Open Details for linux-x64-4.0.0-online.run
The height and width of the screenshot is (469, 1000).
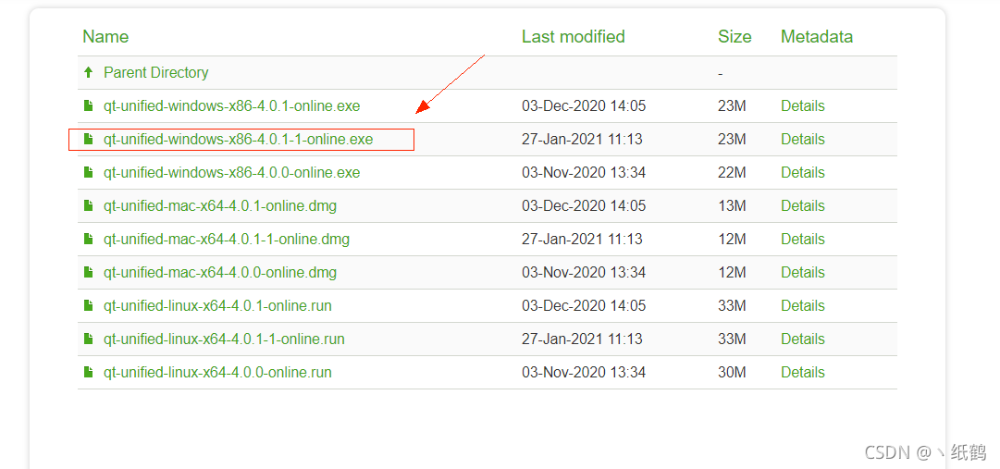(x=802, y=372)
